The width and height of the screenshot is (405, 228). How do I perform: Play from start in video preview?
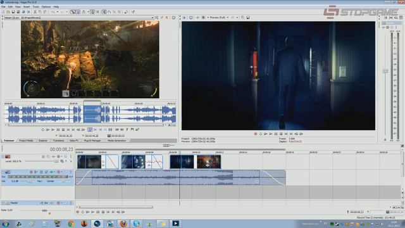pyautogui.click(x=266, y=134)
